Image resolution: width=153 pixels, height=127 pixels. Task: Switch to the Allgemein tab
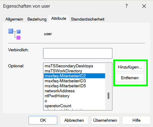coord(14,19)
